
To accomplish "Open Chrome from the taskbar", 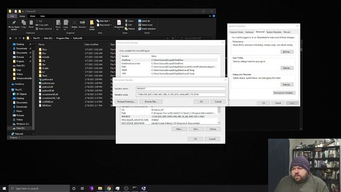I will click(109, 188).
